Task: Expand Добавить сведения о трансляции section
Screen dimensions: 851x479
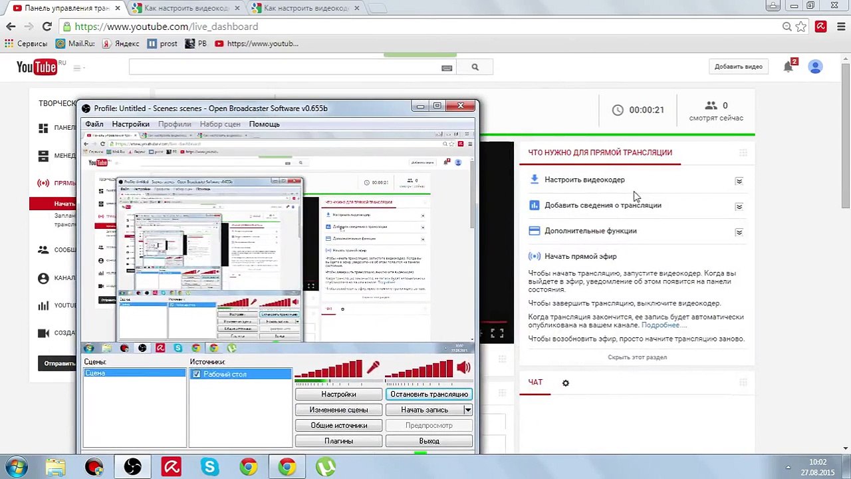Action: (739, 206)
